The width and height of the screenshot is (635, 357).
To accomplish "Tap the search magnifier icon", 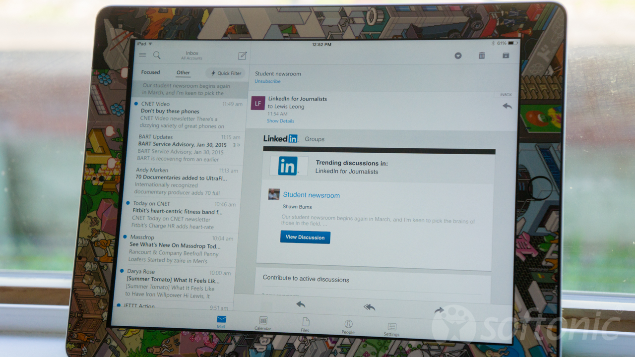I will click(x=157, y=55).
